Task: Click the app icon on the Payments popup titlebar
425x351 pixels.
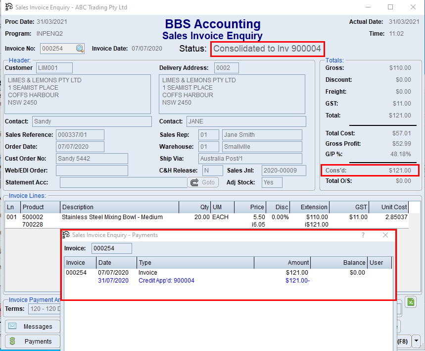Action: [x=67, y=235]
